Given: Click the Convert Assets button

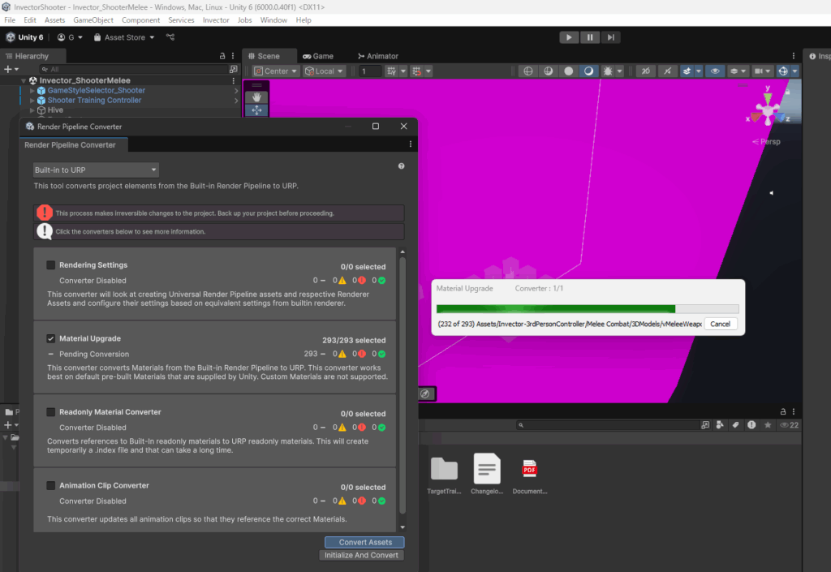Looking at the screenshot, I should pyautogui.click(x=364, y=542).
